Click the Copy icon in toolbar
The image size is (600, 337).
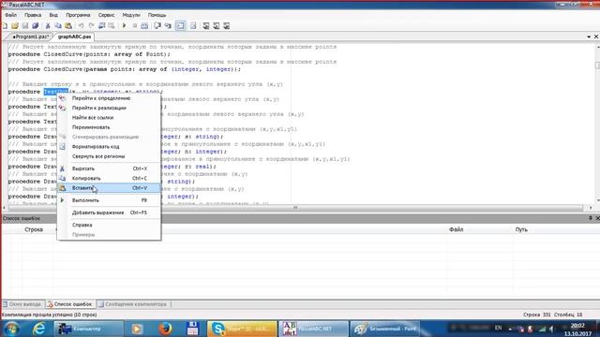(x=58, y=26)
